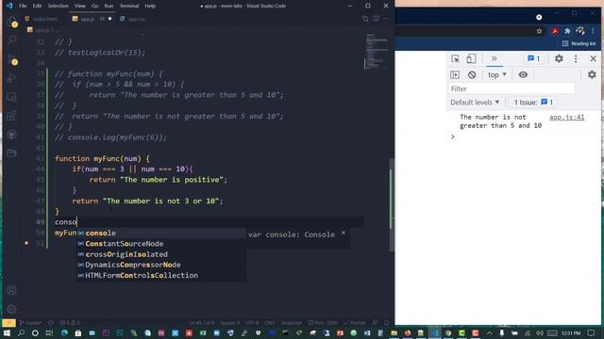The image size is (604, 339).
Task: Open the Source Control view in activity bar
Action: 12,59
